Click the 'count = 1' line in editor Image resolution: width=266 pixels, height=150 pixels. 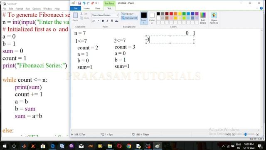(14, 58)
